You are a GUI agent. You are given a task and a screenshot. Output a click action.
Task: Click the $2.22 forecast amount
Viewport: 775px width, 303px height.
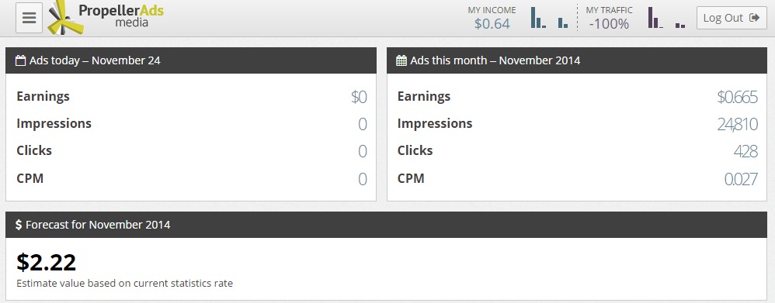pos(47,263)
